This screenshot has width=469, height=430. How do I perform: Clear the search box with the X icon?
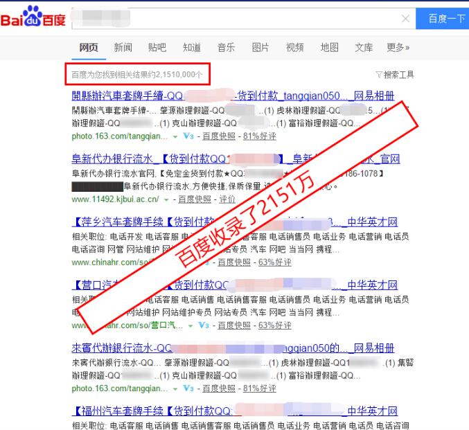pyautogui.click(x=405, y=19)
